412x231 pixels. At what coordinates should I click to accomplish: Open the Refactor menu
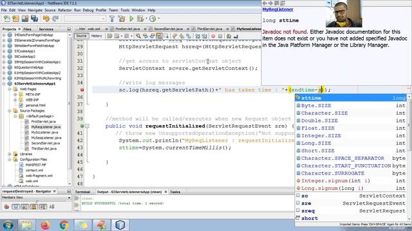click(x=64, y=10)
